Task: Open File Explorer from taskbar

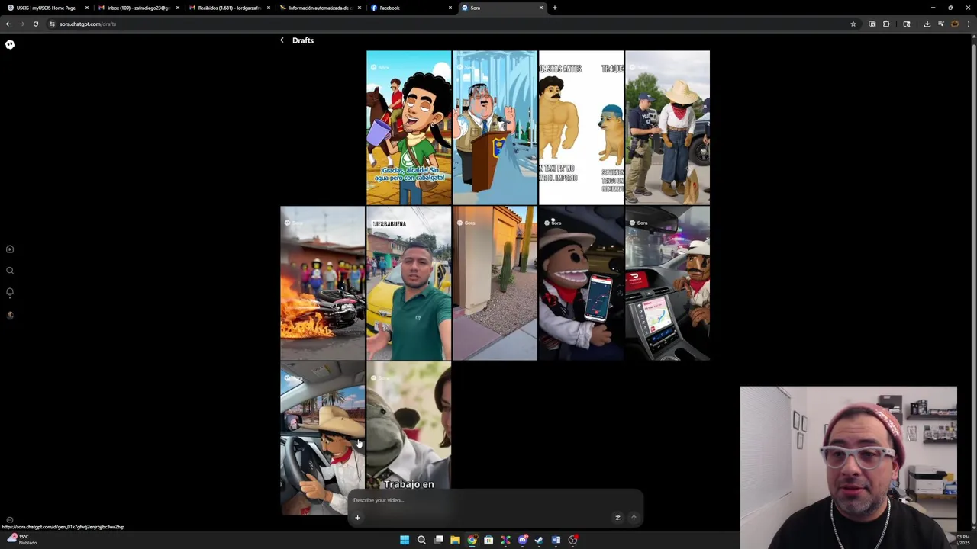Action: click(455, 540)
